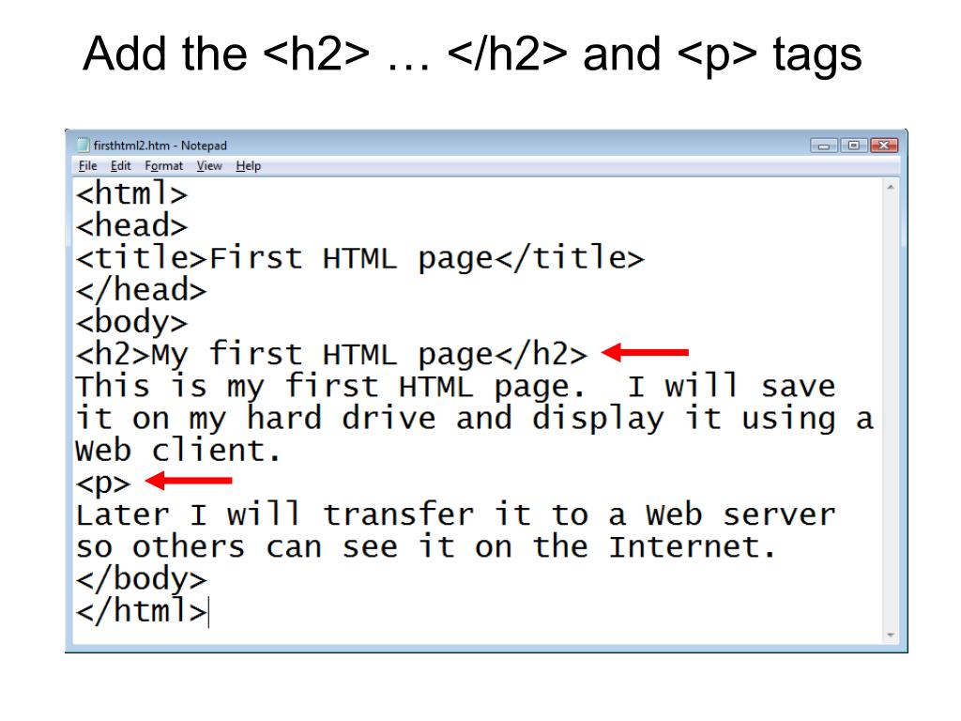This screenshot has width=961, height=721.
Task: Open the Format menu
Action: (x=163, y=165)
